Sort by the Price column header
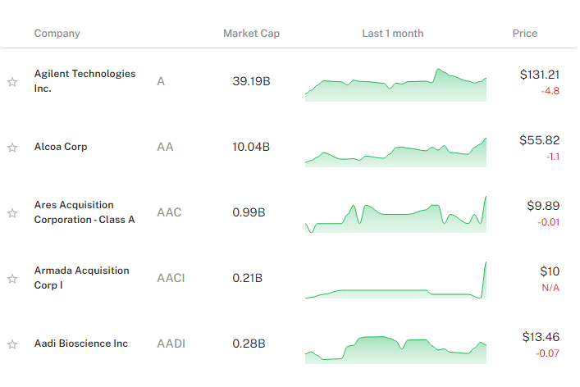 point(525,34)
